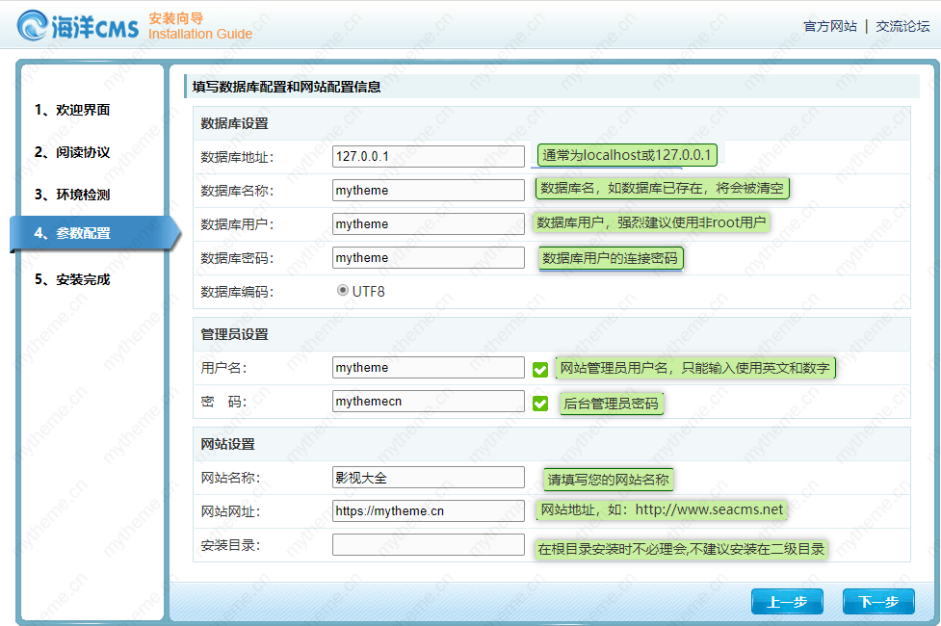Click the 网站网址 input showing https://mytheme.cn
This screenshot has width=941, height=626.
pos(428,510)
